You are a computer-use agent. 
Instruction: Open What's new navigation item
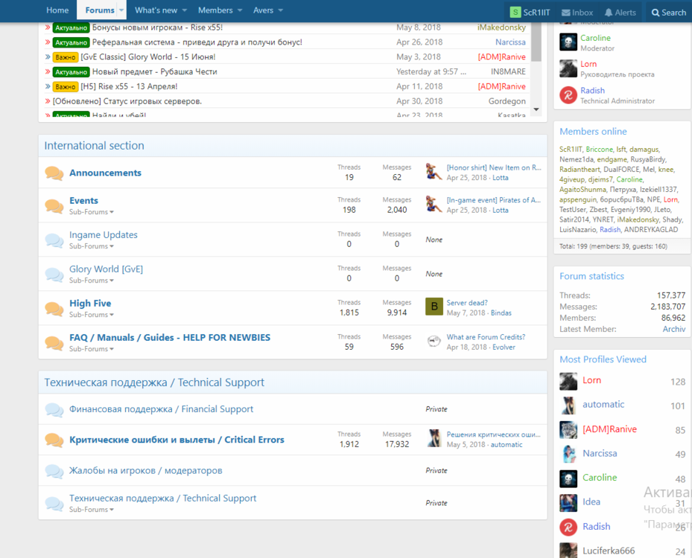tap(156, 10)
